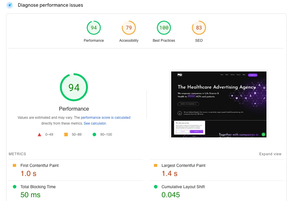Click the 0–49 legend range text

point(49,134)
